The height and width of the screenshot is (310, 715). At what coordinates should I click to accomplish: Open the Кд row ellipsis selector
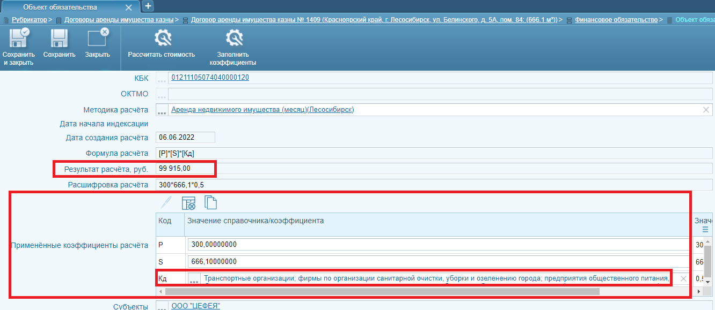[x=194, y=279]
